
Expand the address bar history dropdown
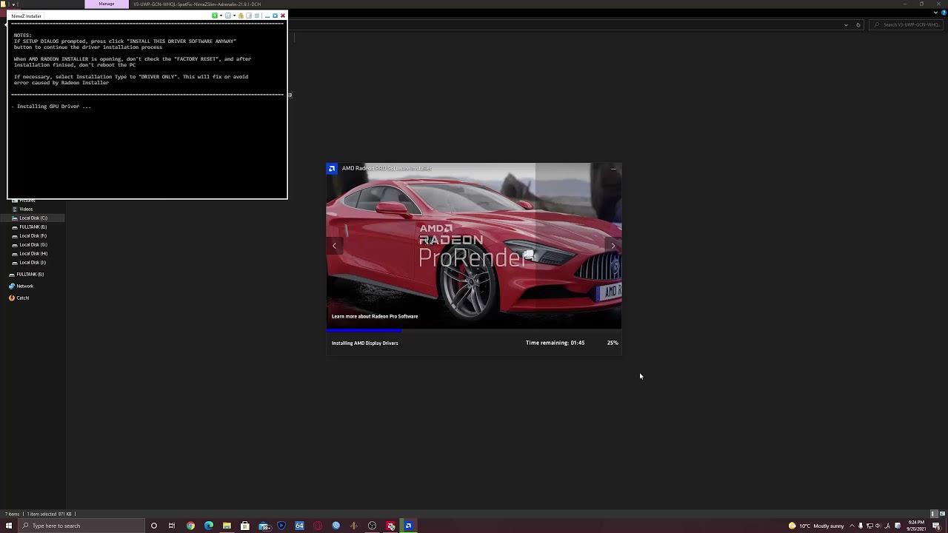[x=846, y=24]
